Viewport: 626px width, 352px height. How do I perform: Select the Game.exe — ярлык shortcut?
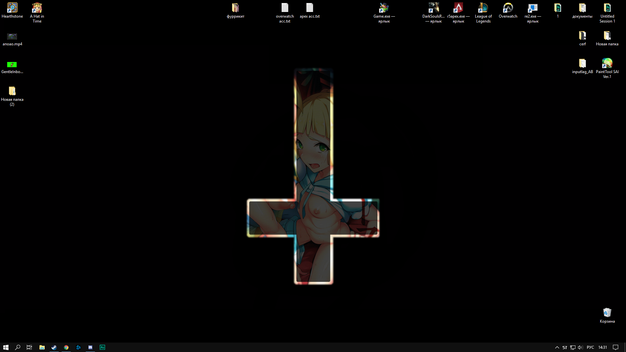pos(384,13)
